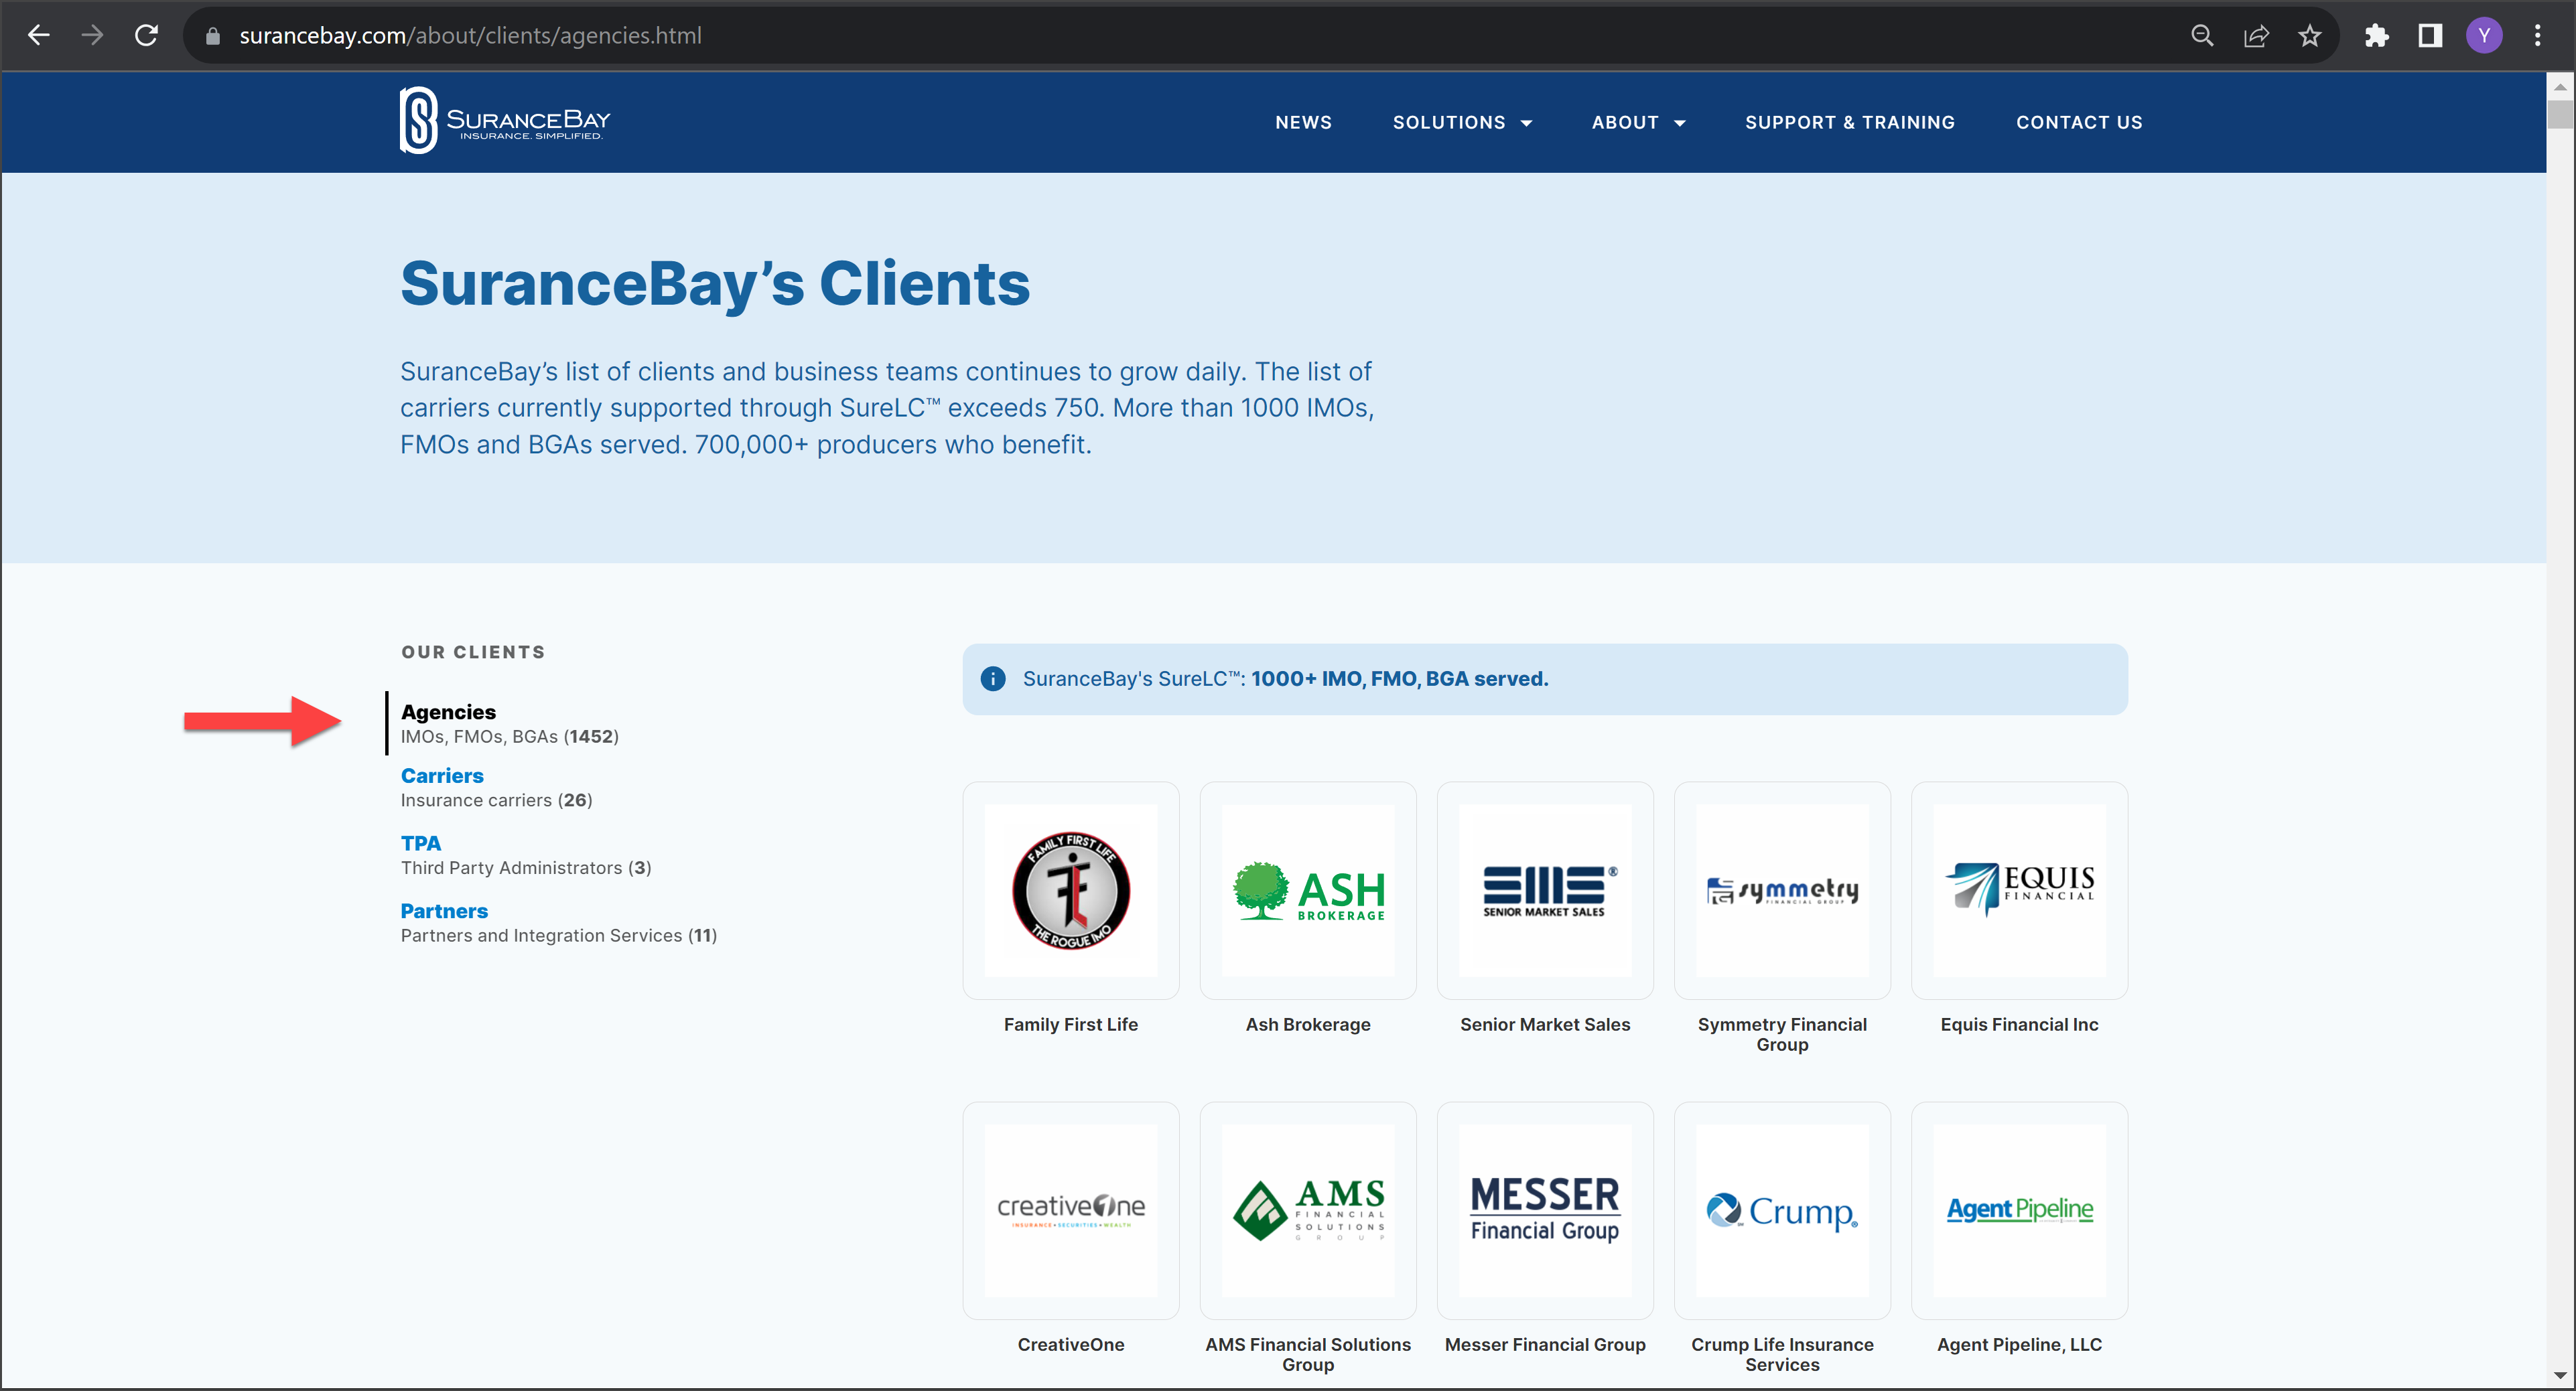Click the Senior Market Sales logo card
This screenshot has width=2576, height=1391.
point(1545,890)
